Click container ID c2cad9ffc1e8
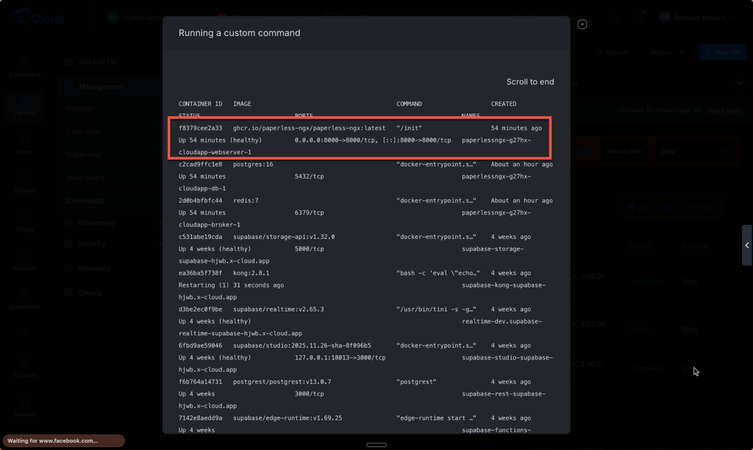The width and height of the screenshot is (753, 450). [x=200, y=164]
